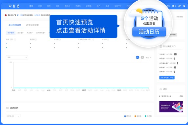Open the purple promotional banner thumbnail
188x125 pixels.
[x=171, y=107]
